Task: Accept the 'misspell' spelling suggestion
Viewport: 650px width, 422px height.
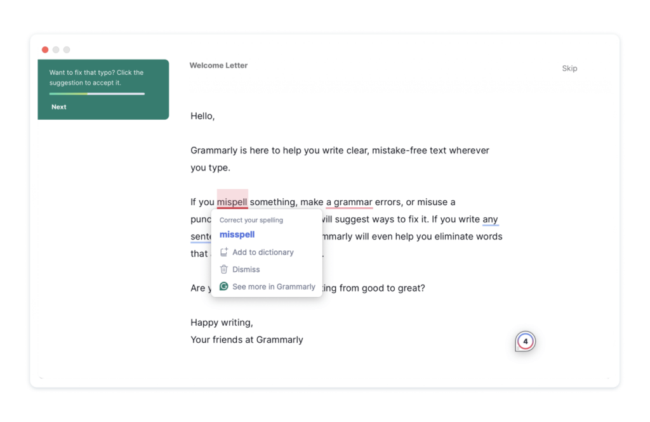Action: click(x=237, y=234)
